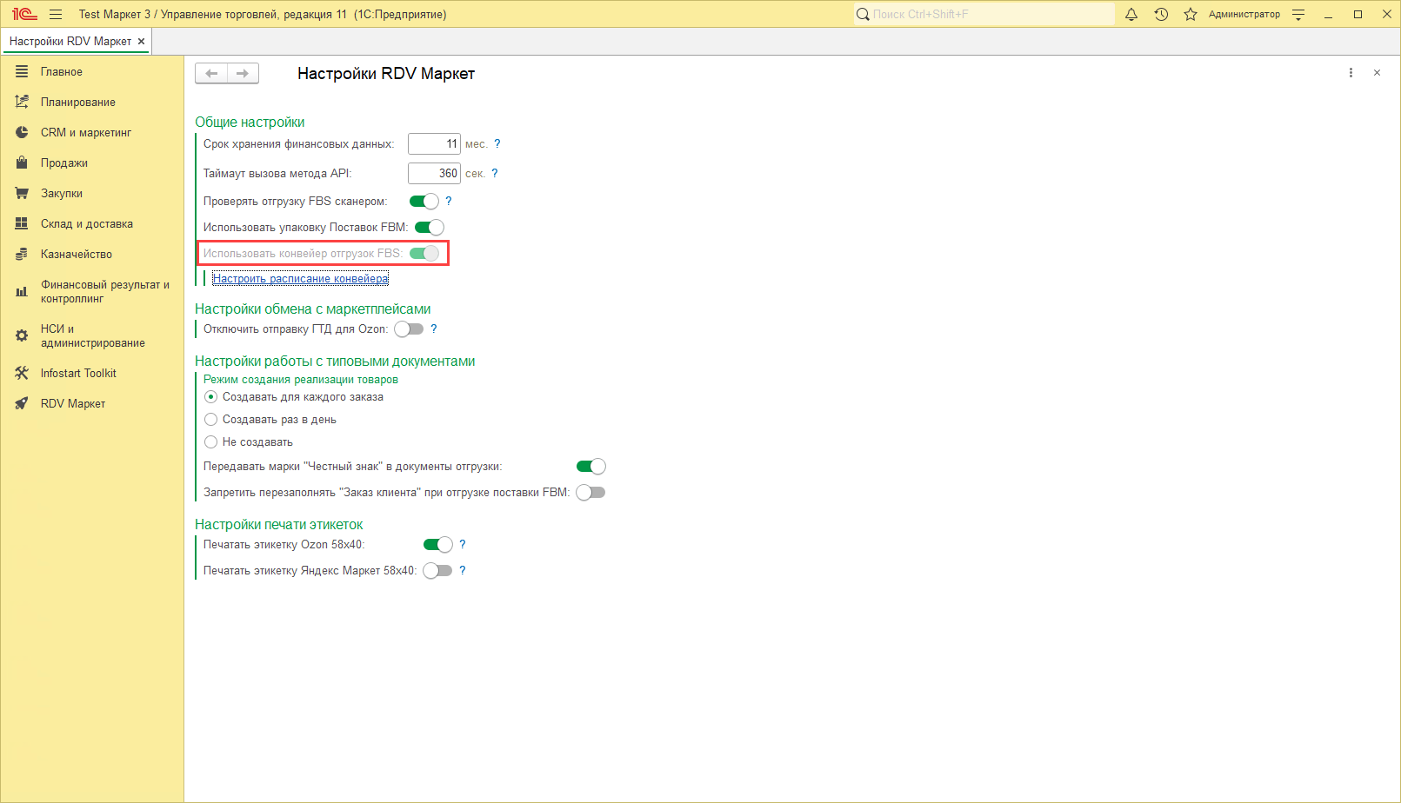Select Не создавать option
This screenshot has width=1401, height=803.
[x=249, y=442]
